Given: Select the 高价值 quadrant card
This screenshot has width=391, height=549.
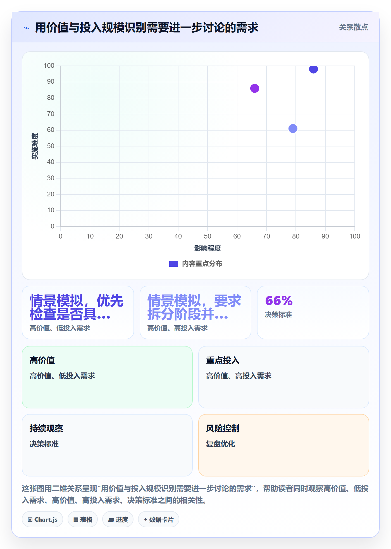Looking at the screenshot, I should point(107,377).
